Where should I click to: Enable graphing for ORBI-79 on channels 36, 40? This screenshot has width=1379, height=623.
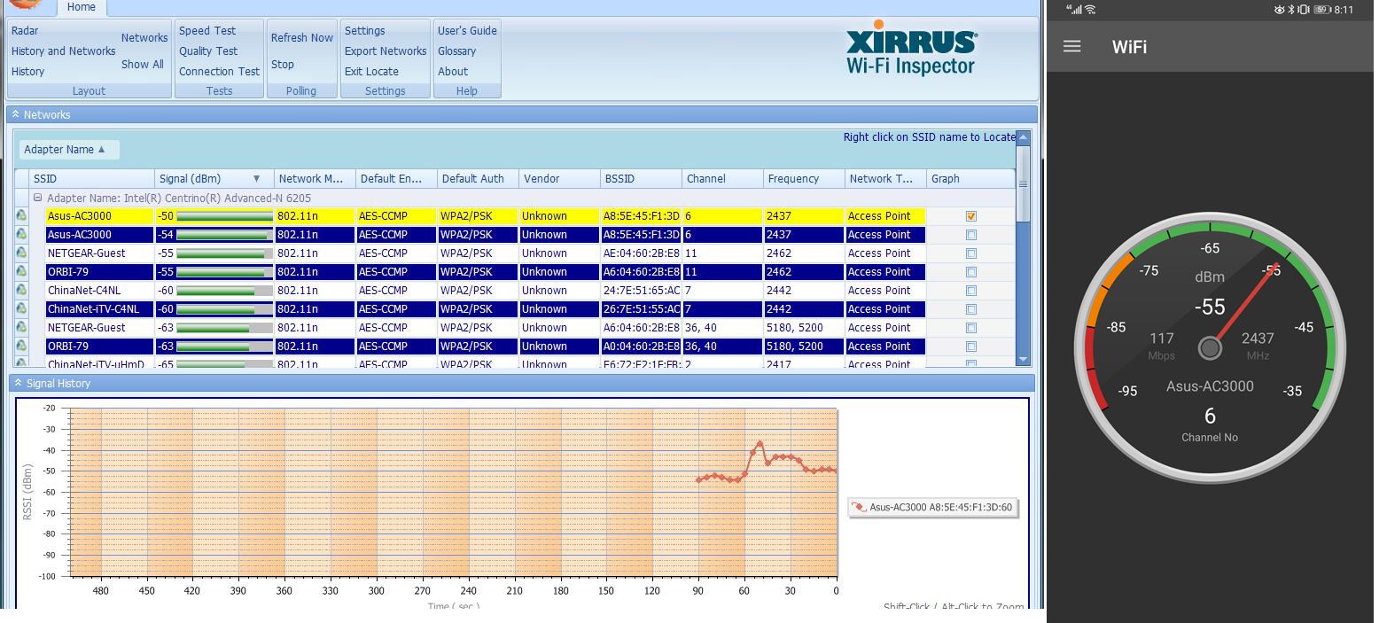pos(971,347)
